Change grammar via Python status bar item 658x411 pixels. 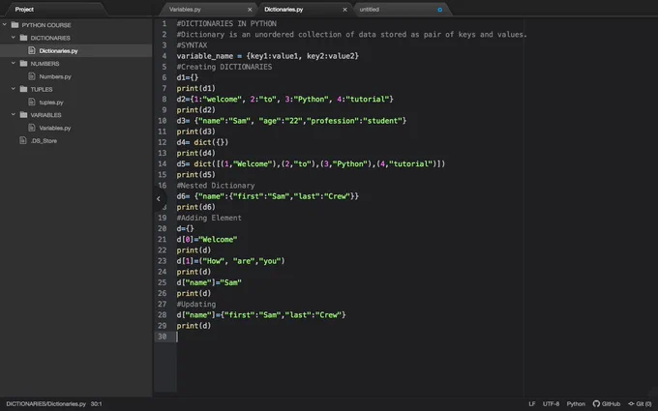tap(576, 404)
